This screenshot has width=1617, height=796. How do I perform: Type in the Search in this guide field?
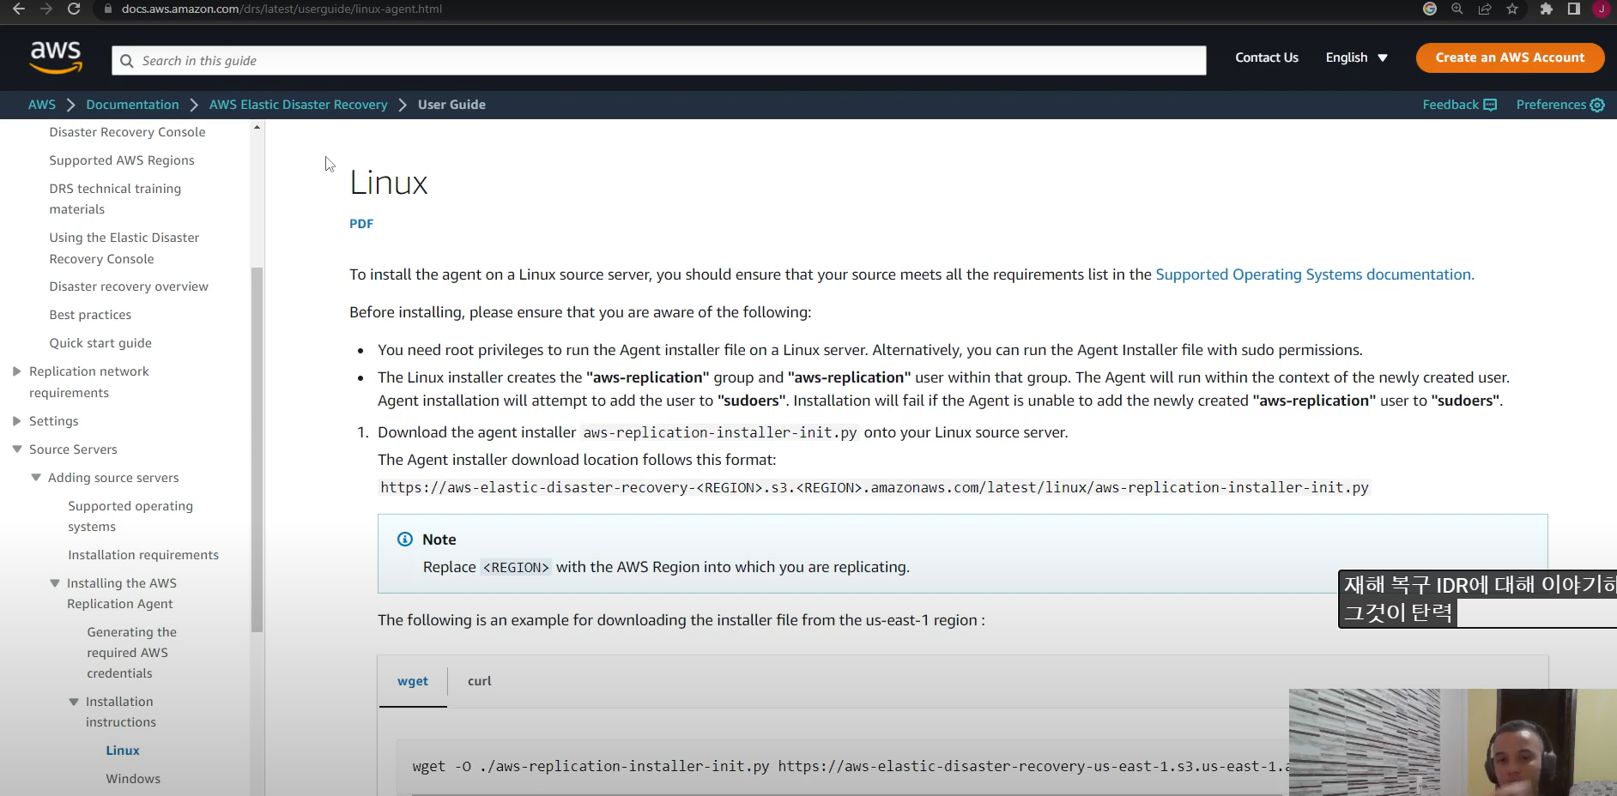pyautogui.click(x=658, y=61)
